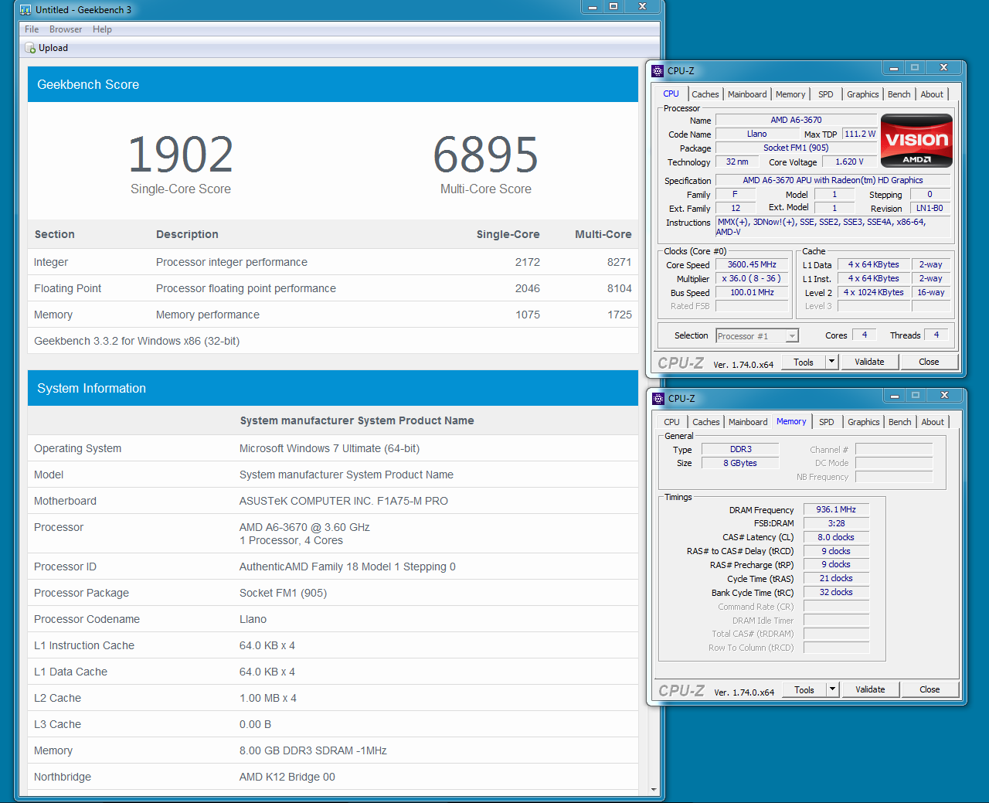Click the Section column header
The height and width of the screenshot is (803, 989).
pyautogui.click(x=55, y=234)
